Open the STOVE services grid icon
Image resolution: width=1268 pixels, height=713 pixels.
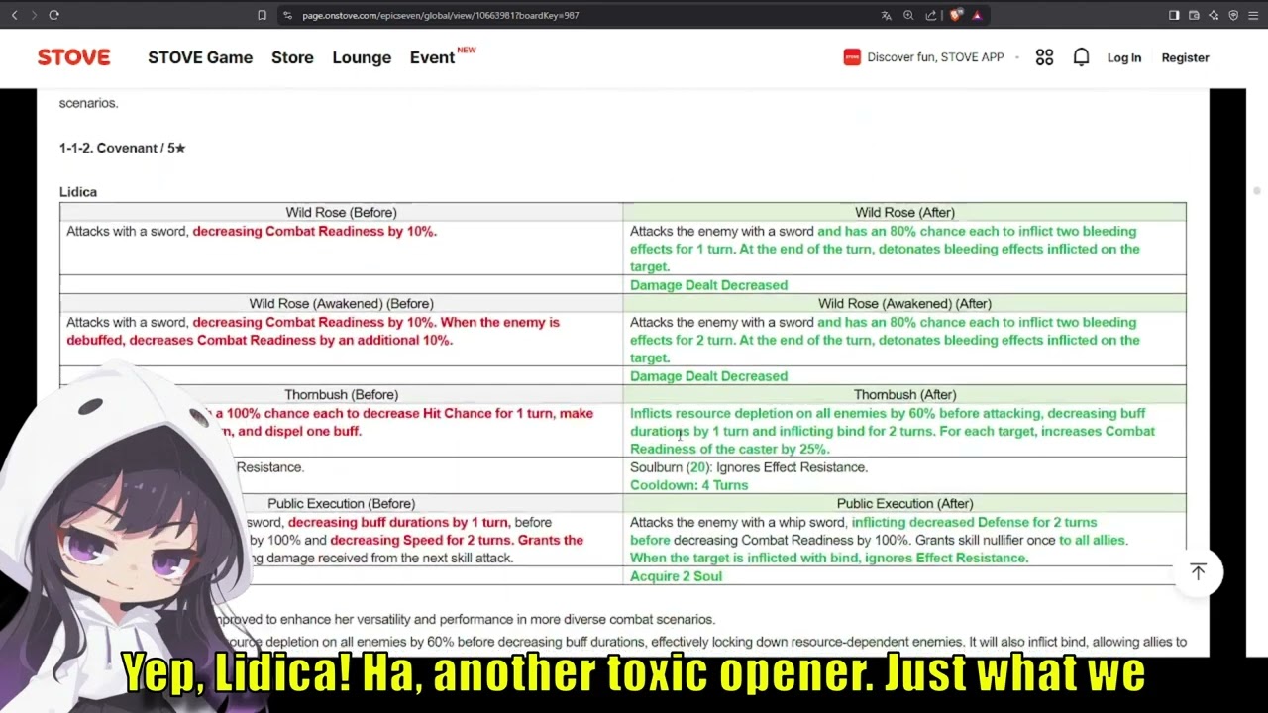pyautogui.click(x=1044, y=57)
